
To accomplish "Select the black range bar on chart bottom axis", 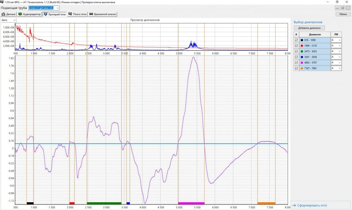I will (30, 203).
